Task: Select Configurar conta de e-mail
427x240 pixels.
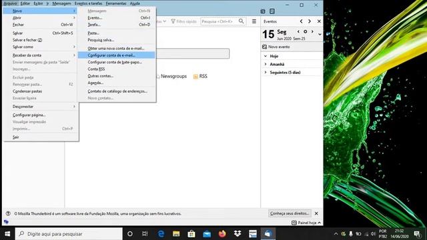Action: pos(117,55)
